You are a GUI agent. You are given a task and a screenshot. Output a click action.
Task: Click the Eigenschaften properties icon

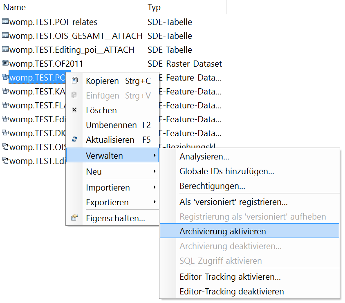75,218
